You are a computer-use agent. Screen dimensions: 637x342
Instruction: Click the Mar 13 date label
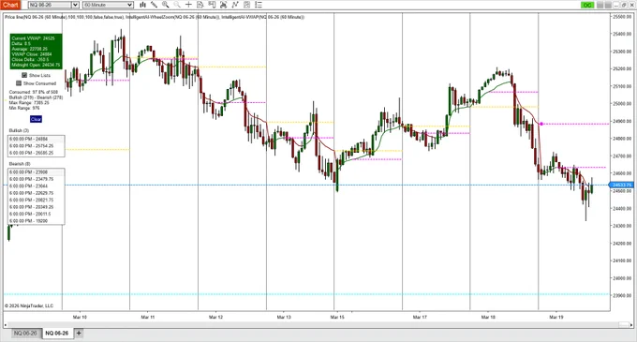284,318
